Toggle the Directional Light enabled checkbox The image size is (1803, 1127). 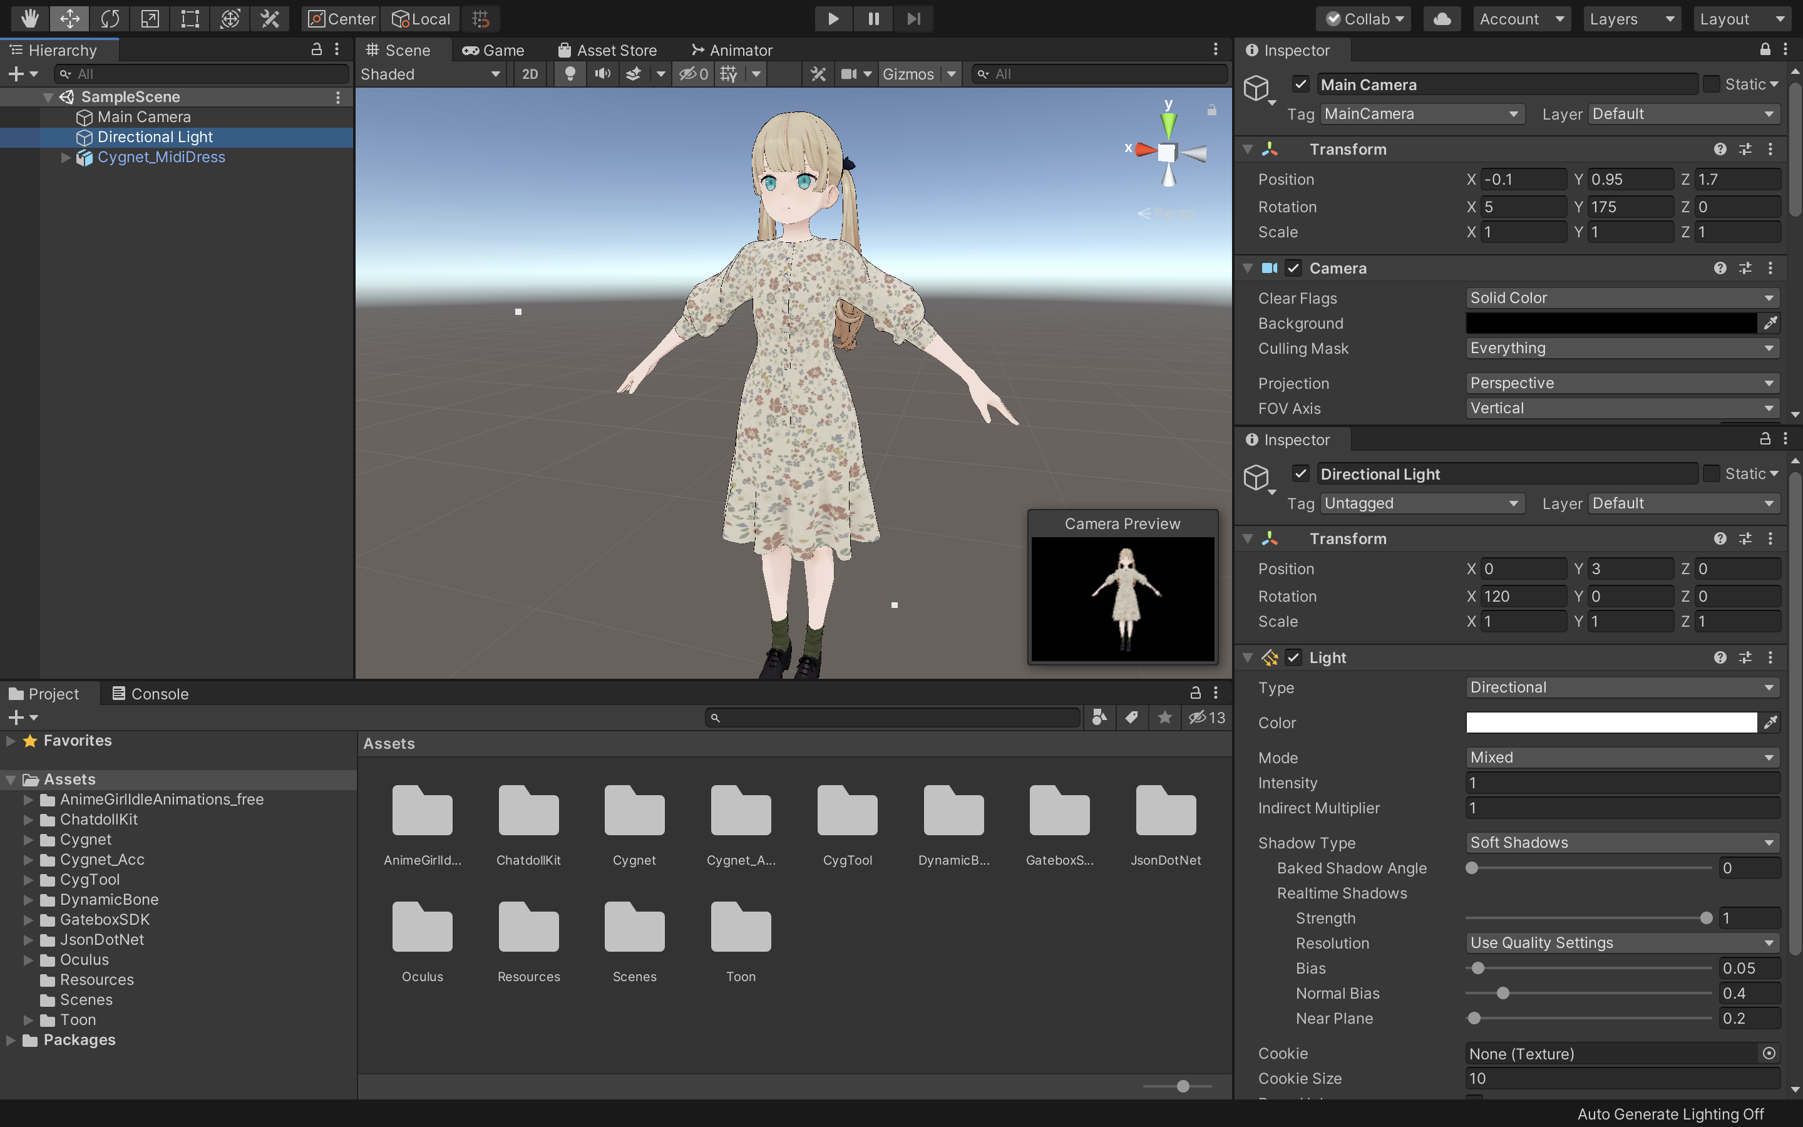pyautogui.click(x=1301, y=473)
